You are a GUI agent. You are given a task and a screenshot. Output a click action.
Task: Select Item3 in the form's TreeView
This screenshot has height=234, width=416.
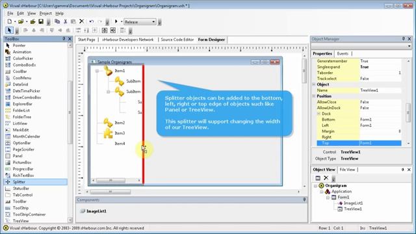pos(120,133)
